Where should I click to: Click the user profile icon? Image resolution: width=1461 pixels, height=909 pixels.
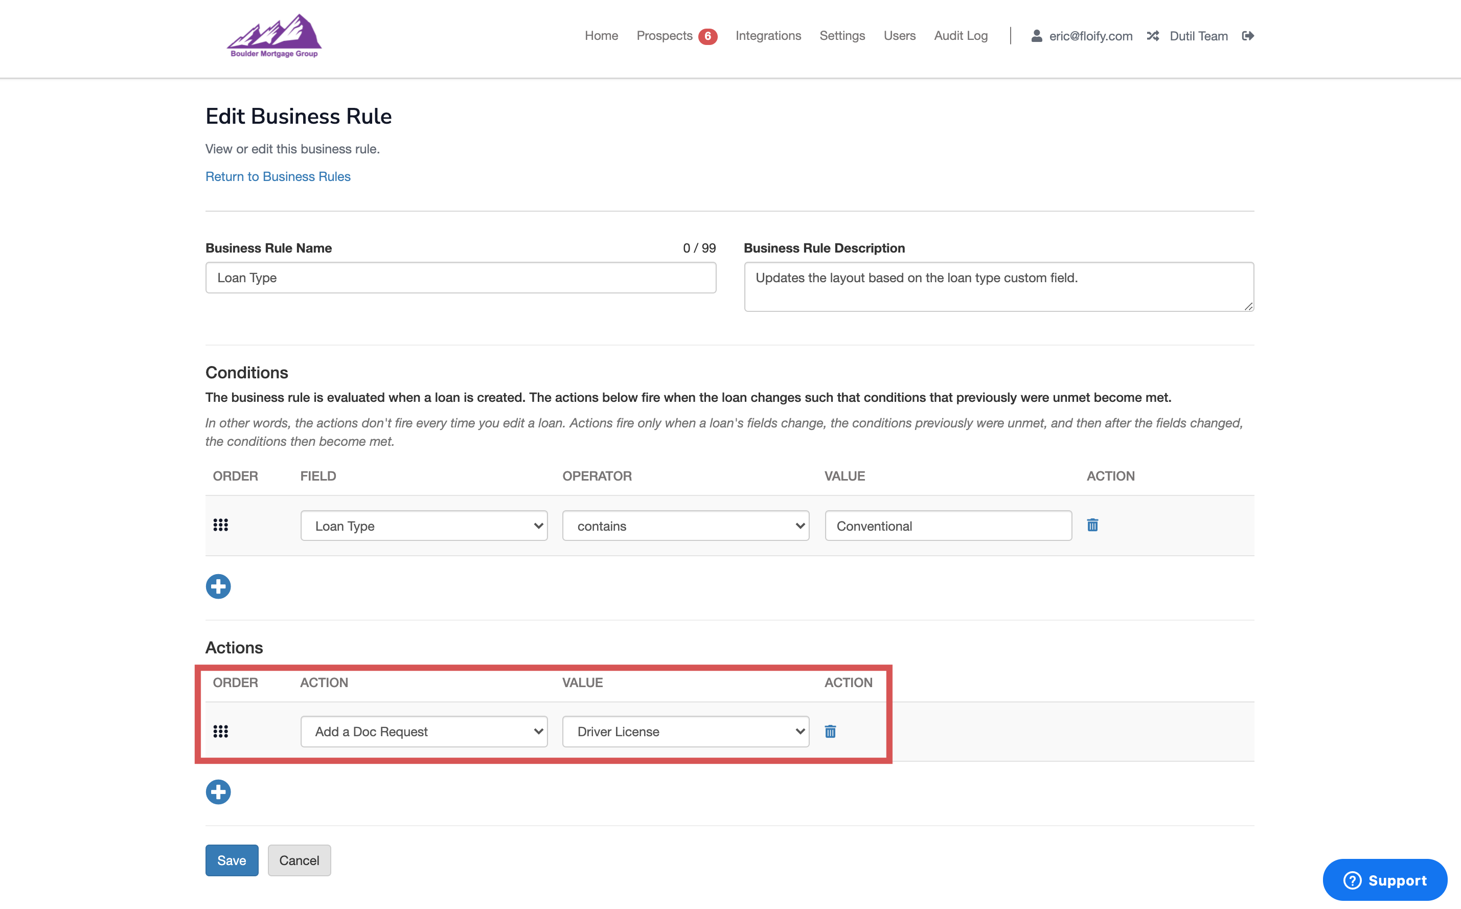click(1036, 36)
